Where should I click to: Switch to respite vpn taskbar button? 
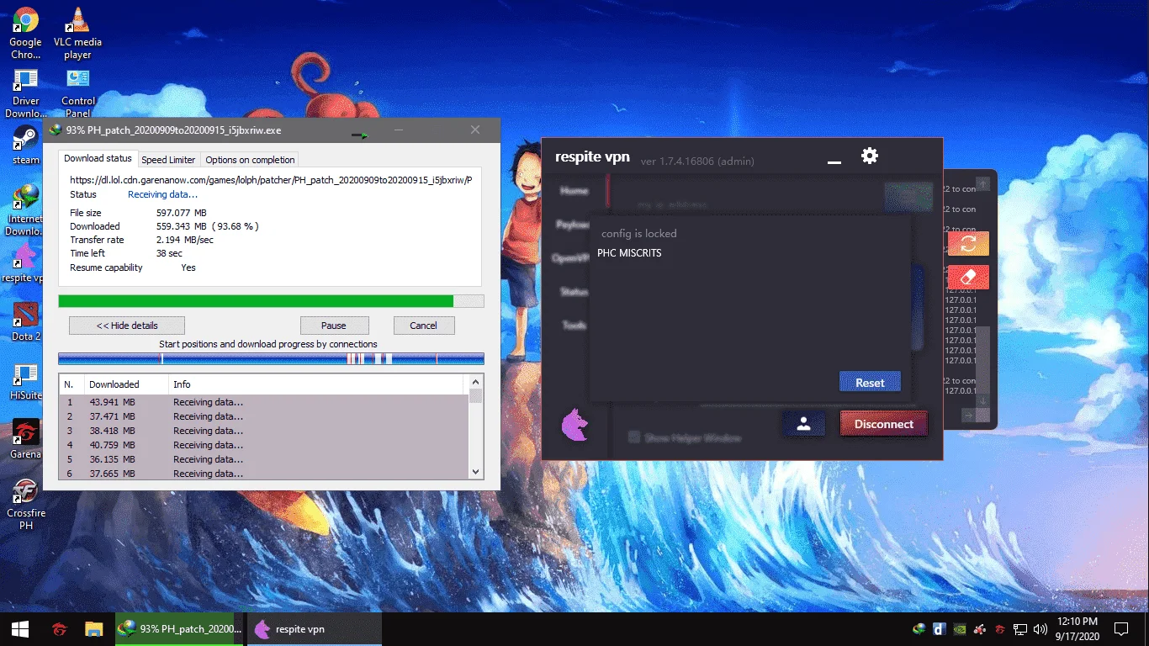[x=314, y=629]
